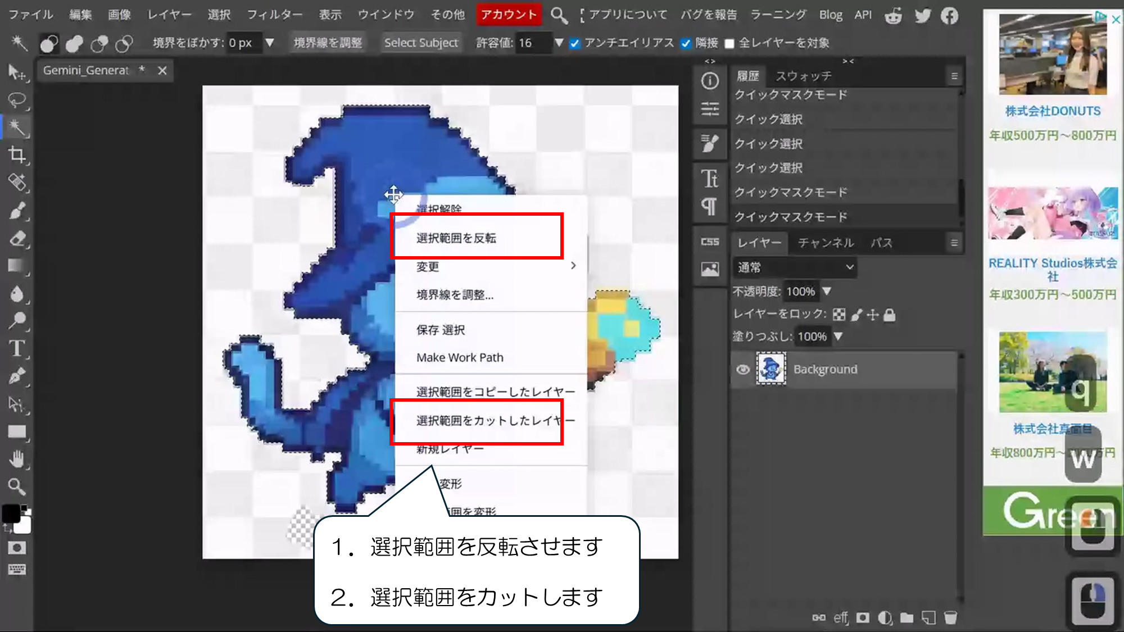Viewport: 1124px width, 632px height.
Task: Toggle lock all padlock icon
Action: [x=889, y=315]
